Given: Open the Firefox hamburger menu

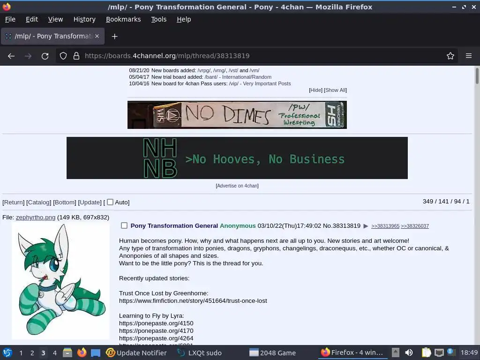Looking at the screenshot, I should 469,56.
